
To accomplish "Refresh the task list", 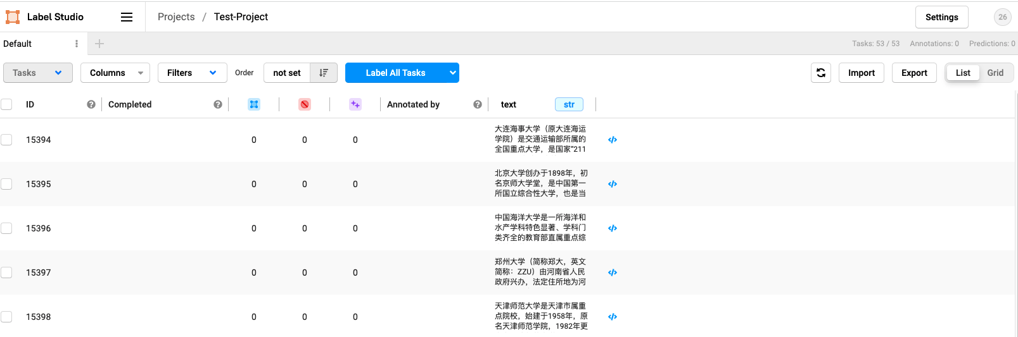I will coord(821,73).
